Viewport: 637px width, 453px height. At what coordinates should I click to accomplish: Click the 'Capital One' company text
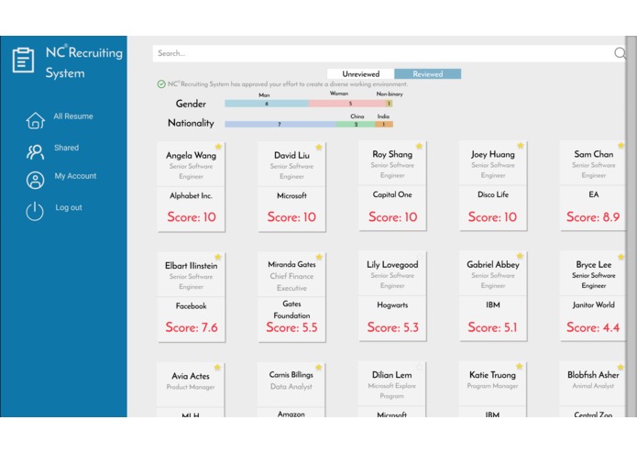392,194
